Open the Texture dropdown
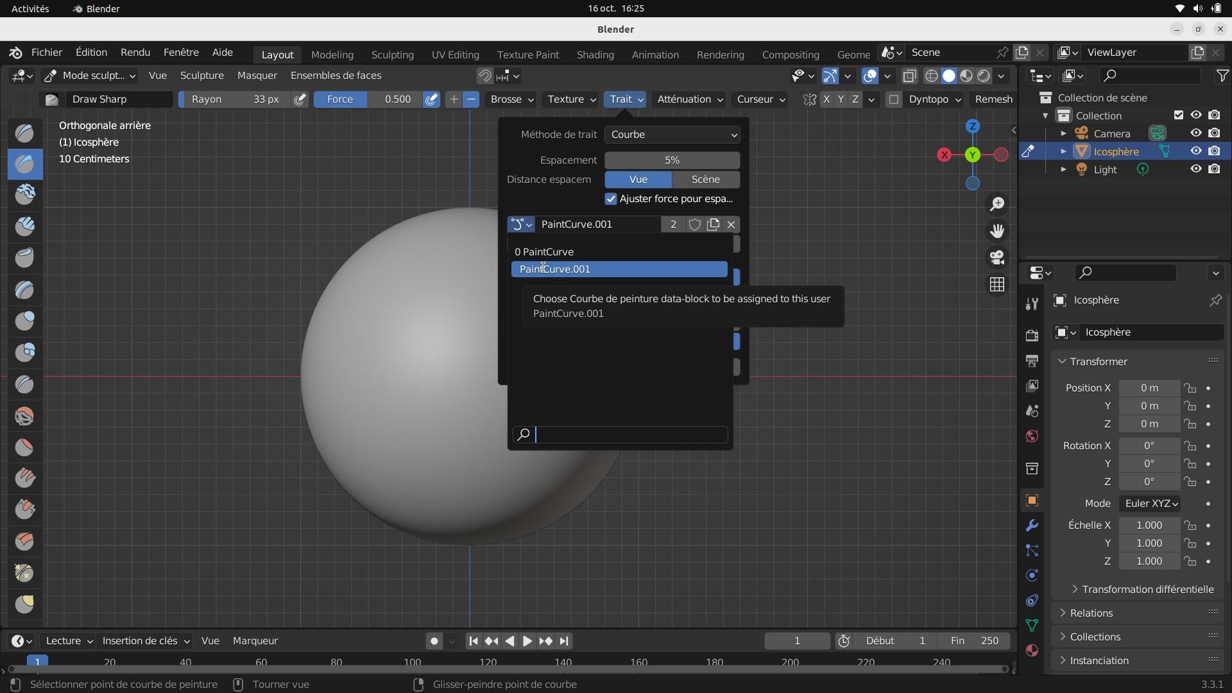This screenshot has height=693, width=1232. point(571,99)
